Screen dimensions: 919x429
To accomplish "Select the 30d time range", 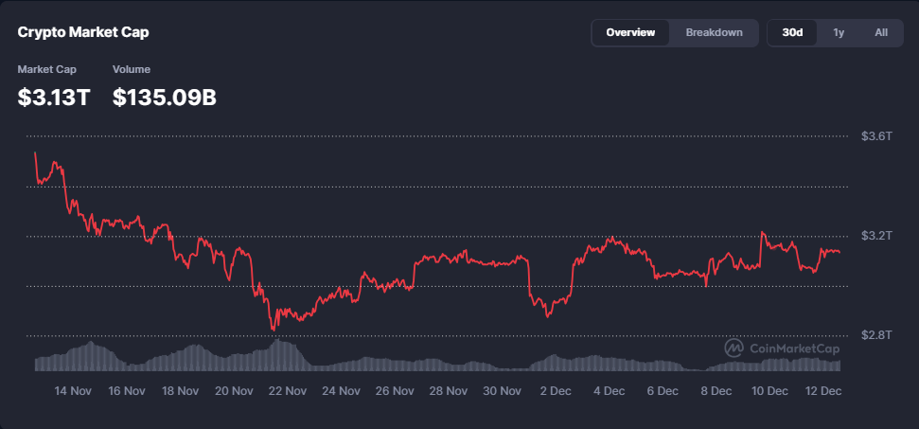I will (792, 32).
